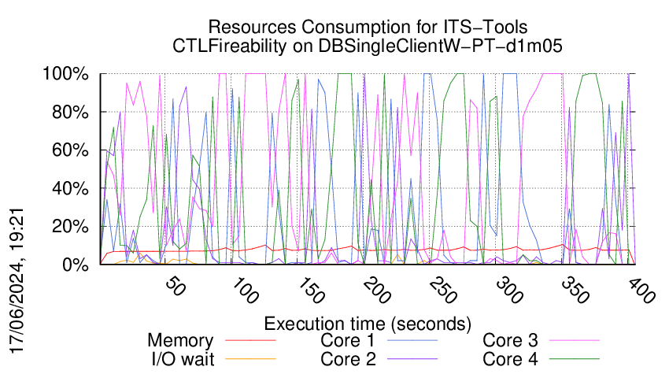The width and height of the screenshot is (669, 374).
Task: Click the 'Core 3' legend label
Action: coord(510,340)
